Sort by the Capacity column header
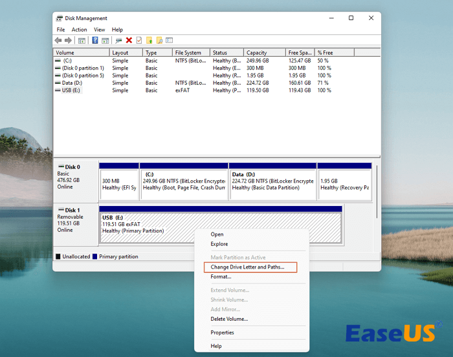 [257, 53]
